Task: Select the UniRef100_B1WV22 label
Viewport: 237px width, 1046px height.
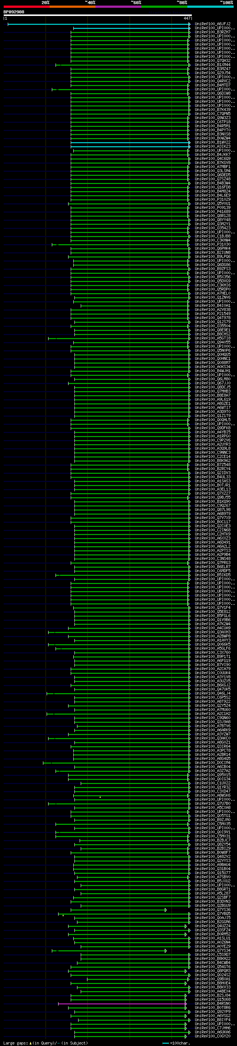Action: [x=213, y=142]
